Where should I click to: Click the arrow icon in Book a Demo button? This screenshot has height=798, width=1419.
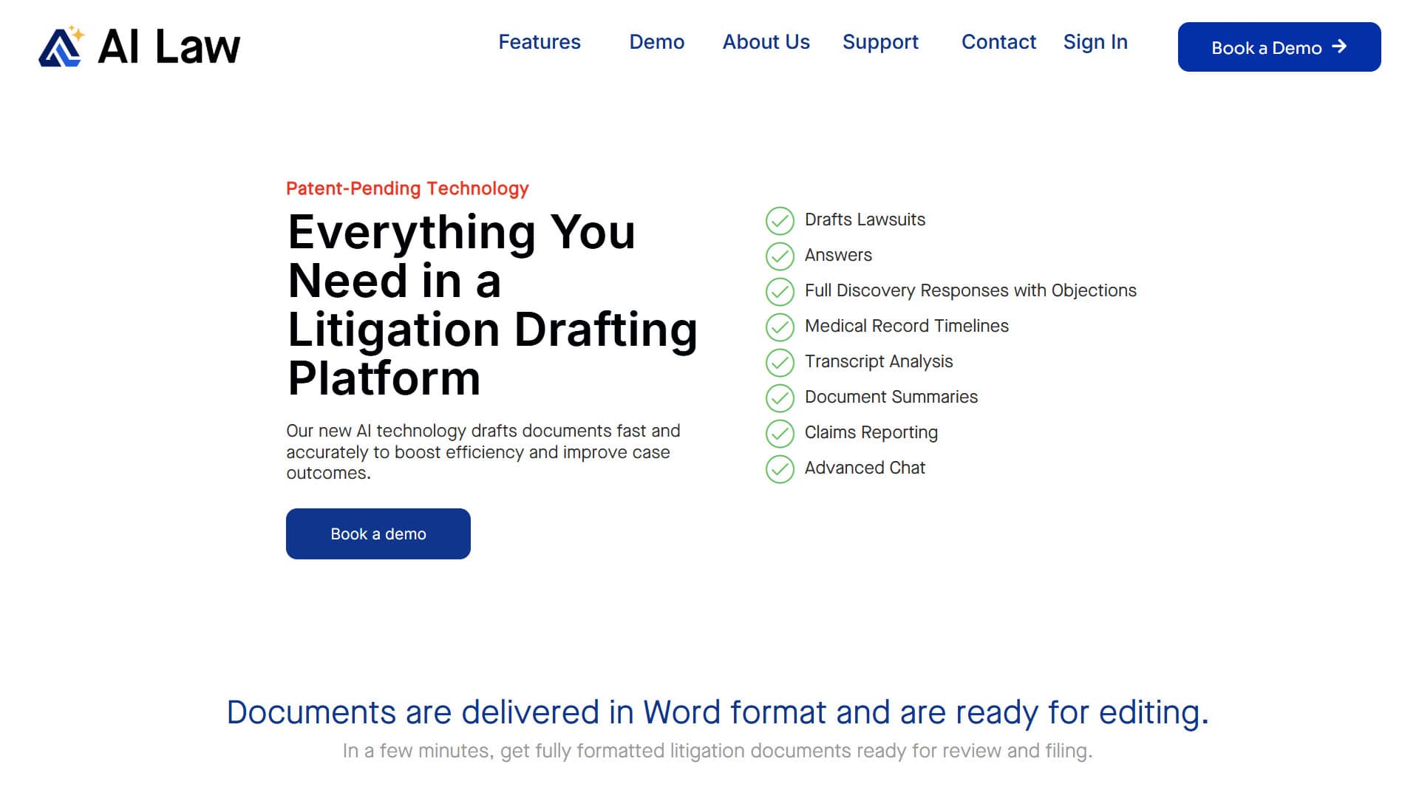tap(1339, 47)
